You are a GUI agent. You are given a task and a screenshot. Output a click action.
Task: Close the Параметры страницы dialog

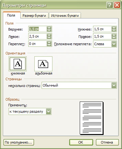[117, 5]
